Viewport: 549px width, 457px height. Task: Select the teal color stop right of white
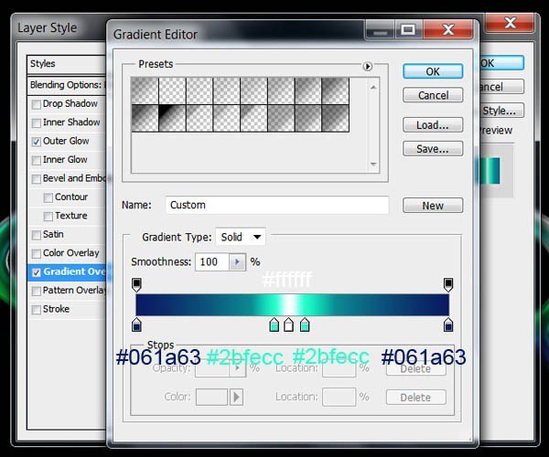point(305,324)
